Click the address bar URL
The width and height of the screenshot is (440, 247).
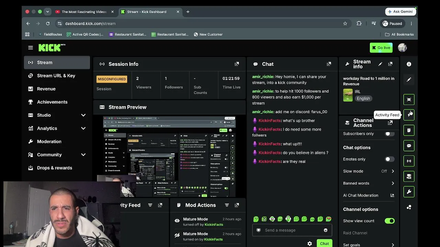(x=90, y=24)
